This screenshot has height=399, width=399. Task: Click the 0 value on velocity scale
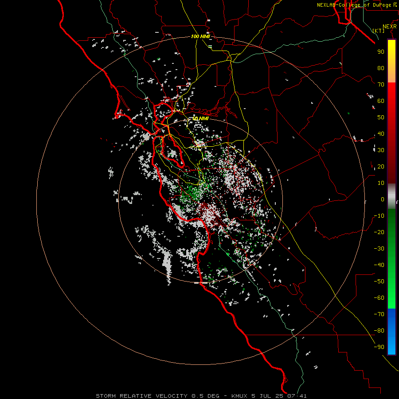[x=383, y=199]
